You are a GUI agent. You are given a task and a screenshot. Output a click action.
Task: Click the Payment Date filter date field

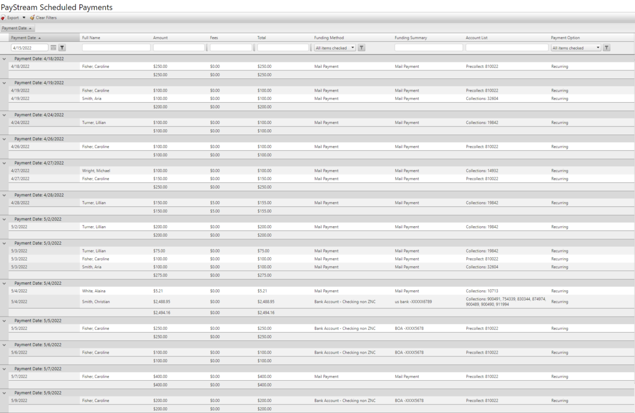pos(30,48)
